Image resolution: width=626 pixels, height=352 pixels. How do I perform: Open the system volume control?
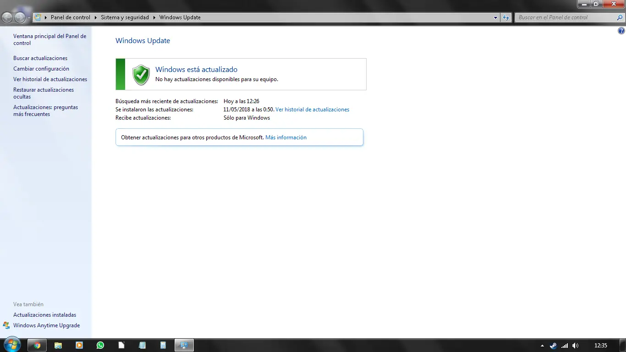576,345
